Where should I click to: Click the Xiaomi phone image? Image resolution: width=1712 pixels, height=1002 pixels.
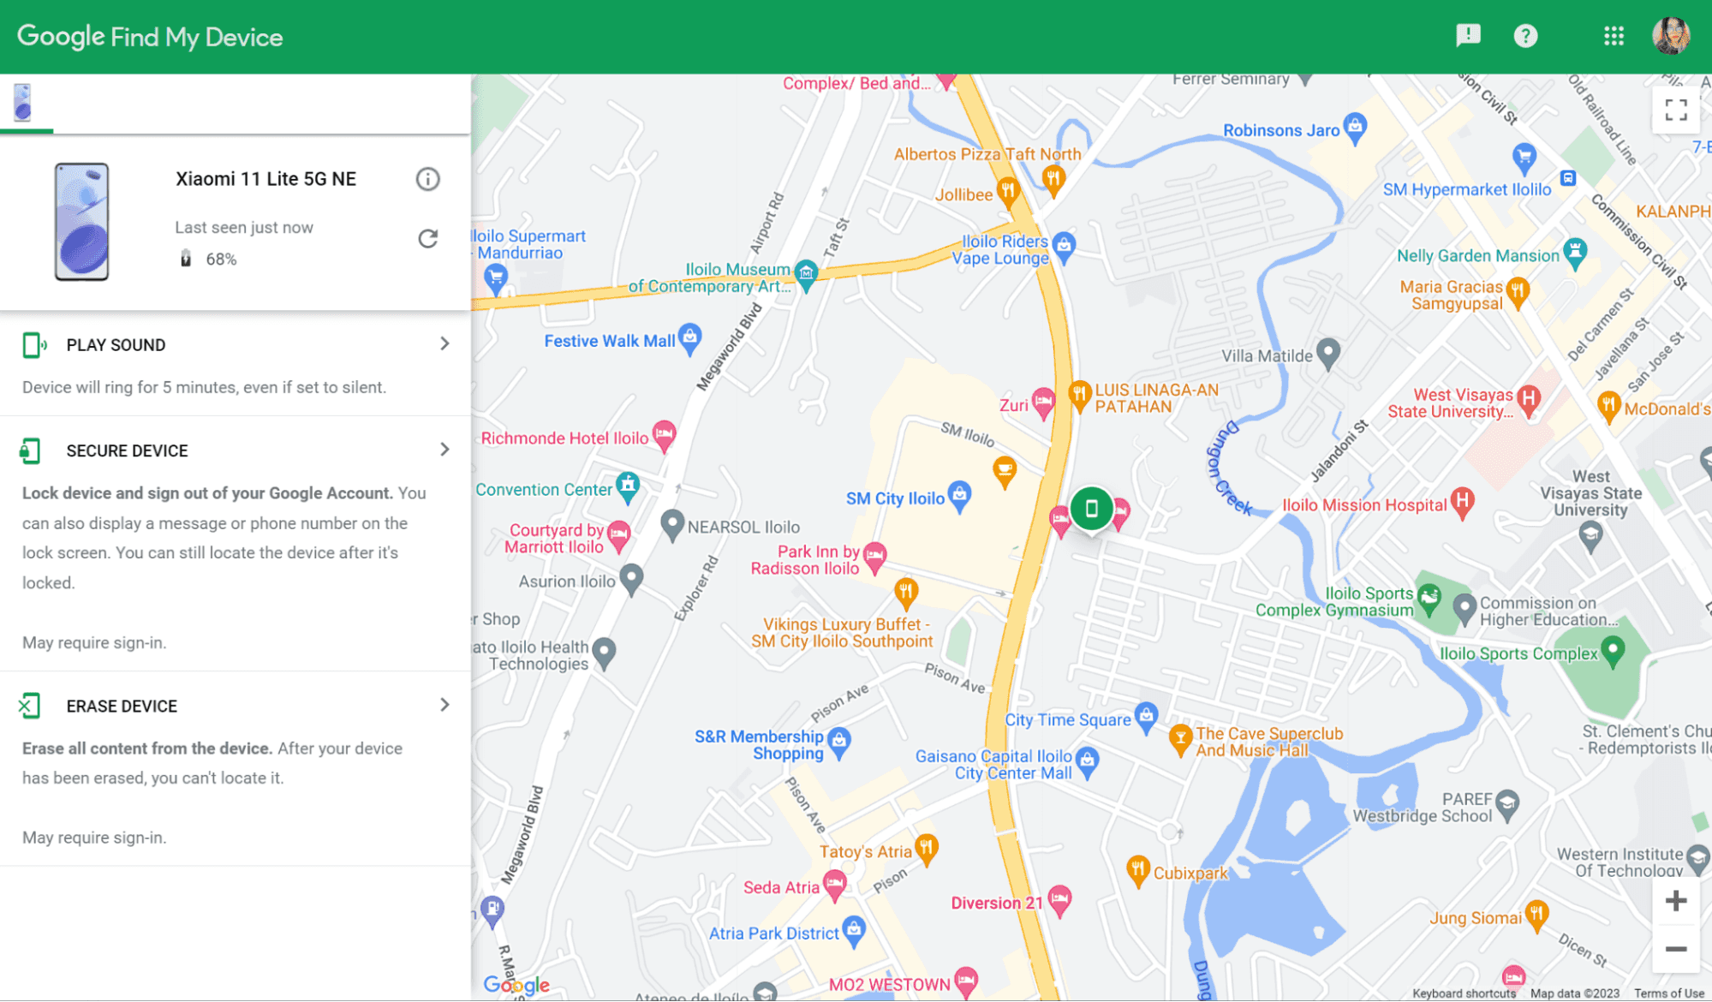pyautogui.click(x=81, y=222)
